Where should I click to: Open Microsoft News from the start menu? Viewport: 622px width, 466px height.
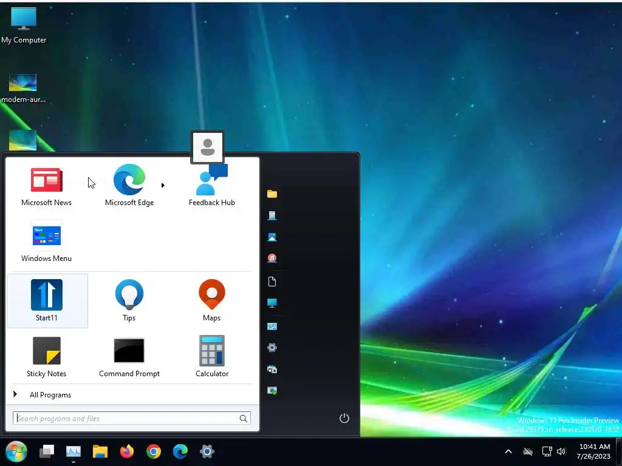click(x=46, y=186)
